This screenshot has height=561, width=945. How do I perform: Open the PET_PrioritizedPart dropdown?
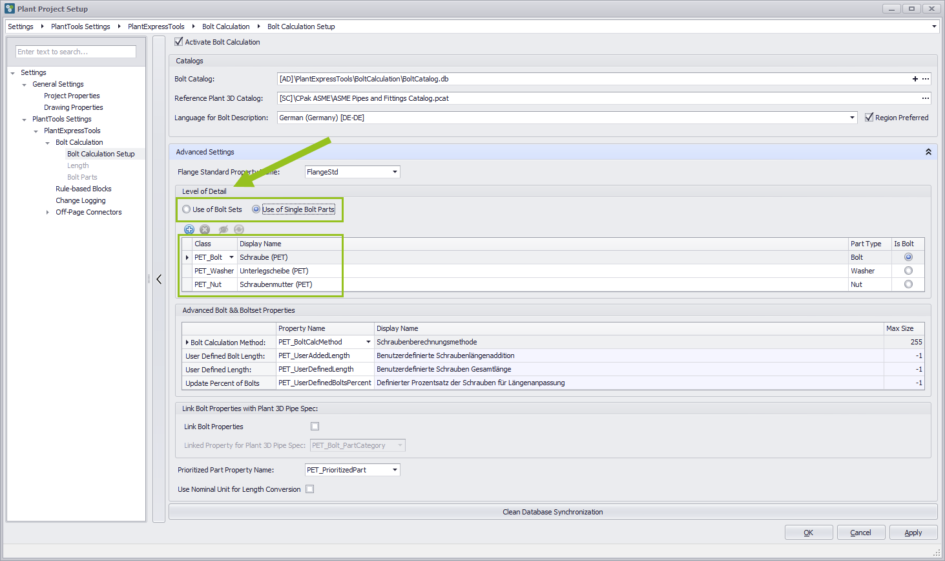click(x=395, y=470)
